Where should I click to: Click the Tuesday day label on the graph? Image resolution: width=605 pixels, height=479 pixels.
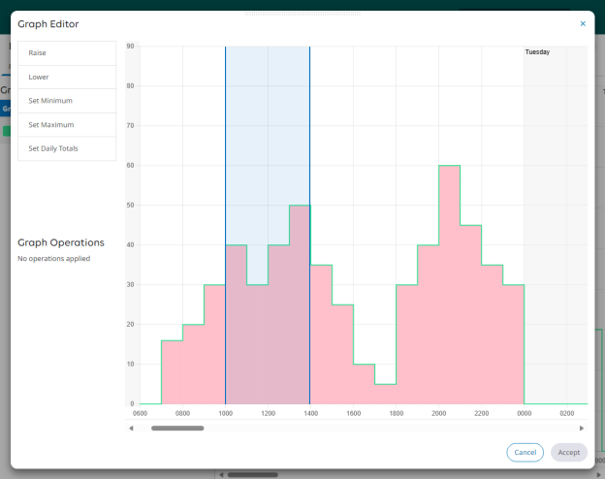tap(537, 52)
